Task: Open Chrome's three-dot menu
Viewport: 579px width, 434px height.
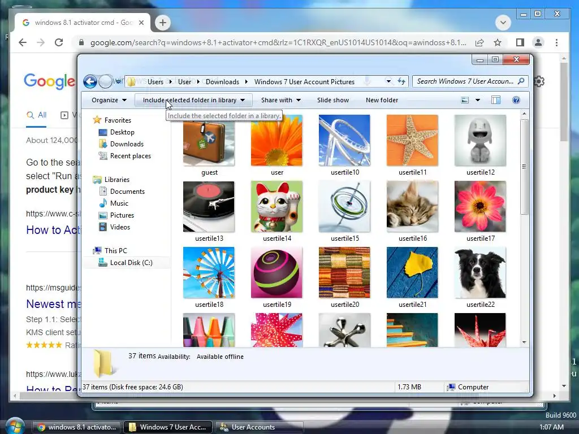Action: point(556,42)
